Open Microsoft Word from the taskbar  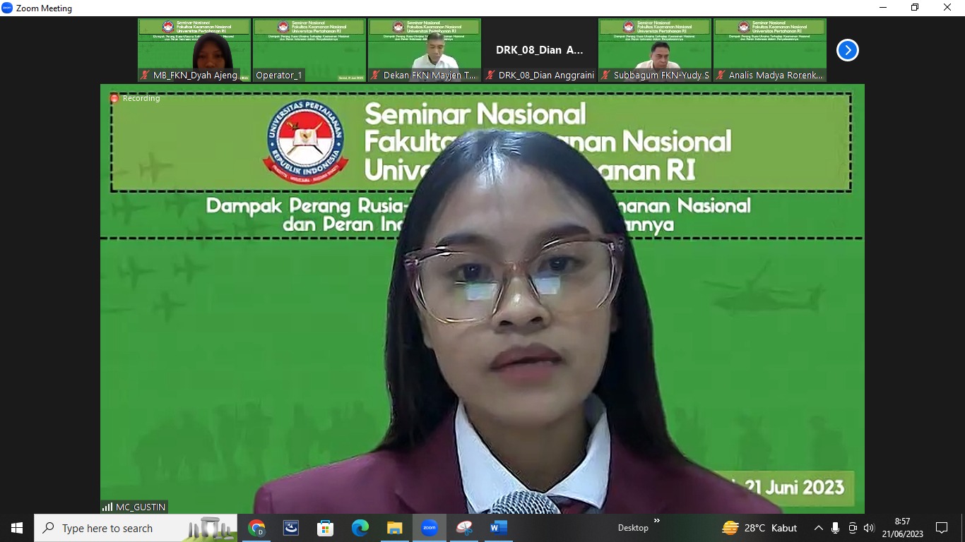499,528
